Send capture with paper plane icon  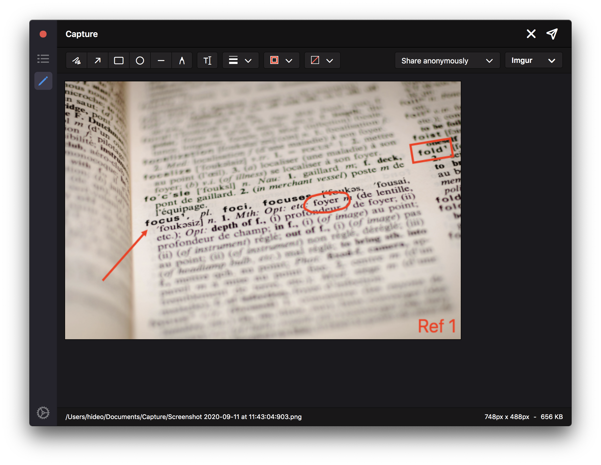(x=552, y=34)
